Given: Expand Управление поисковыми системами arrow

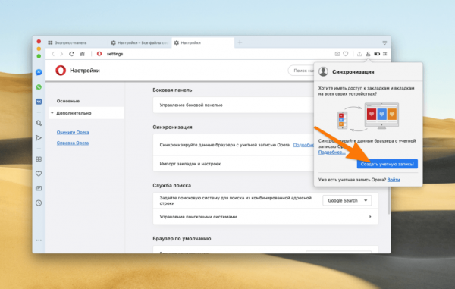Looking at the screenshot, I should [370, 216].
